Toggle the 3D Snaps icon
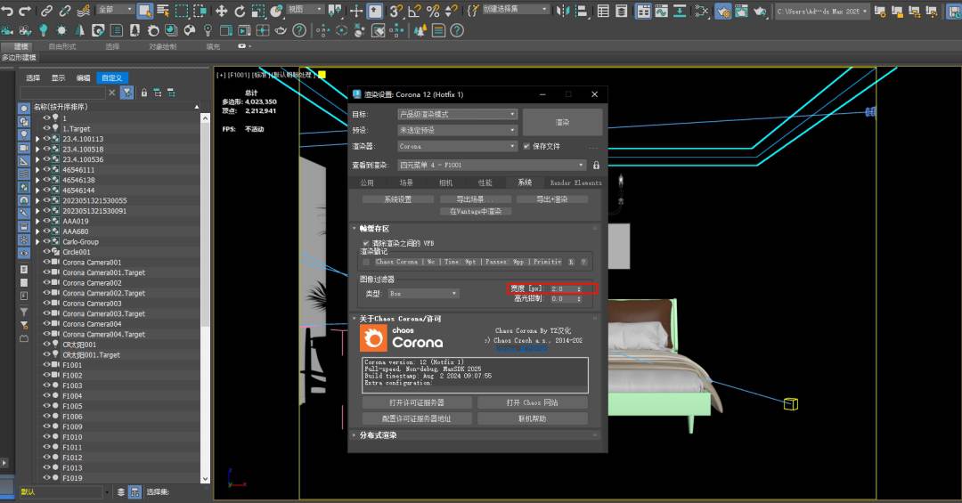Image resolution: width=962 pixels, height=503 pixels. coord(396,11)
